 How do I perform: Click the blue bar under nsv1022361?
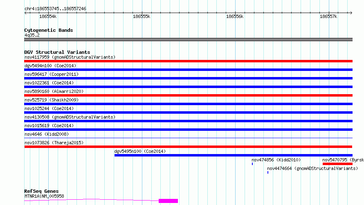pyautogui.click(x=188, y=87)
